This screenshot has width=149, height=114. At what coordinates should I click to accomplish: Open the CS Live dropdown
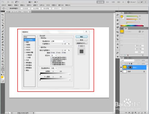point(132,2)
